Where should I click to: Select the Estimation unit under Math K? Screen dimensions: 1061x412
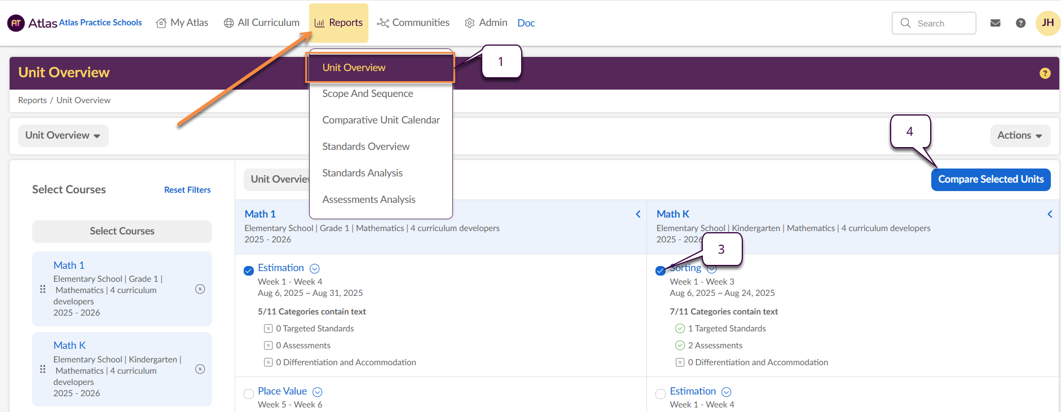661,394
